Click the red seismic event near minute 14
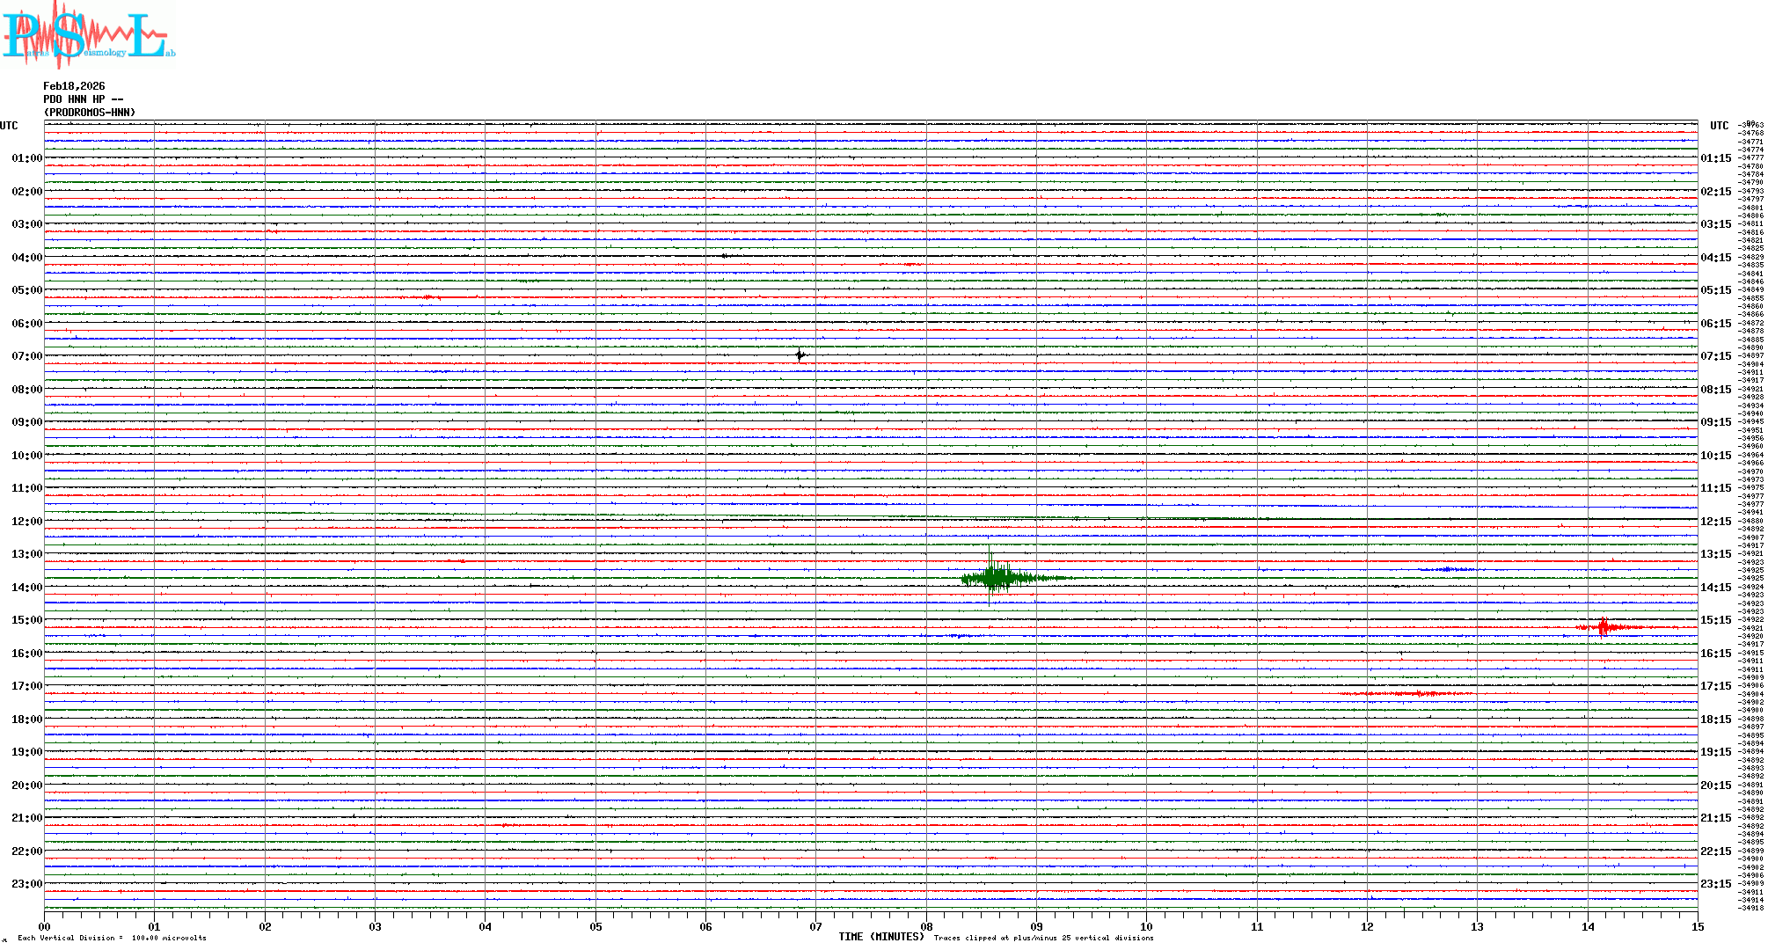This screenshot has width=1768, height=950. coord(1604,627)
